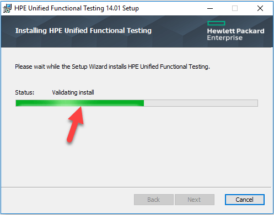This screenshot has height=215, width=274.
Task: Click the red arrow annotation
Action: pos(76,125)
